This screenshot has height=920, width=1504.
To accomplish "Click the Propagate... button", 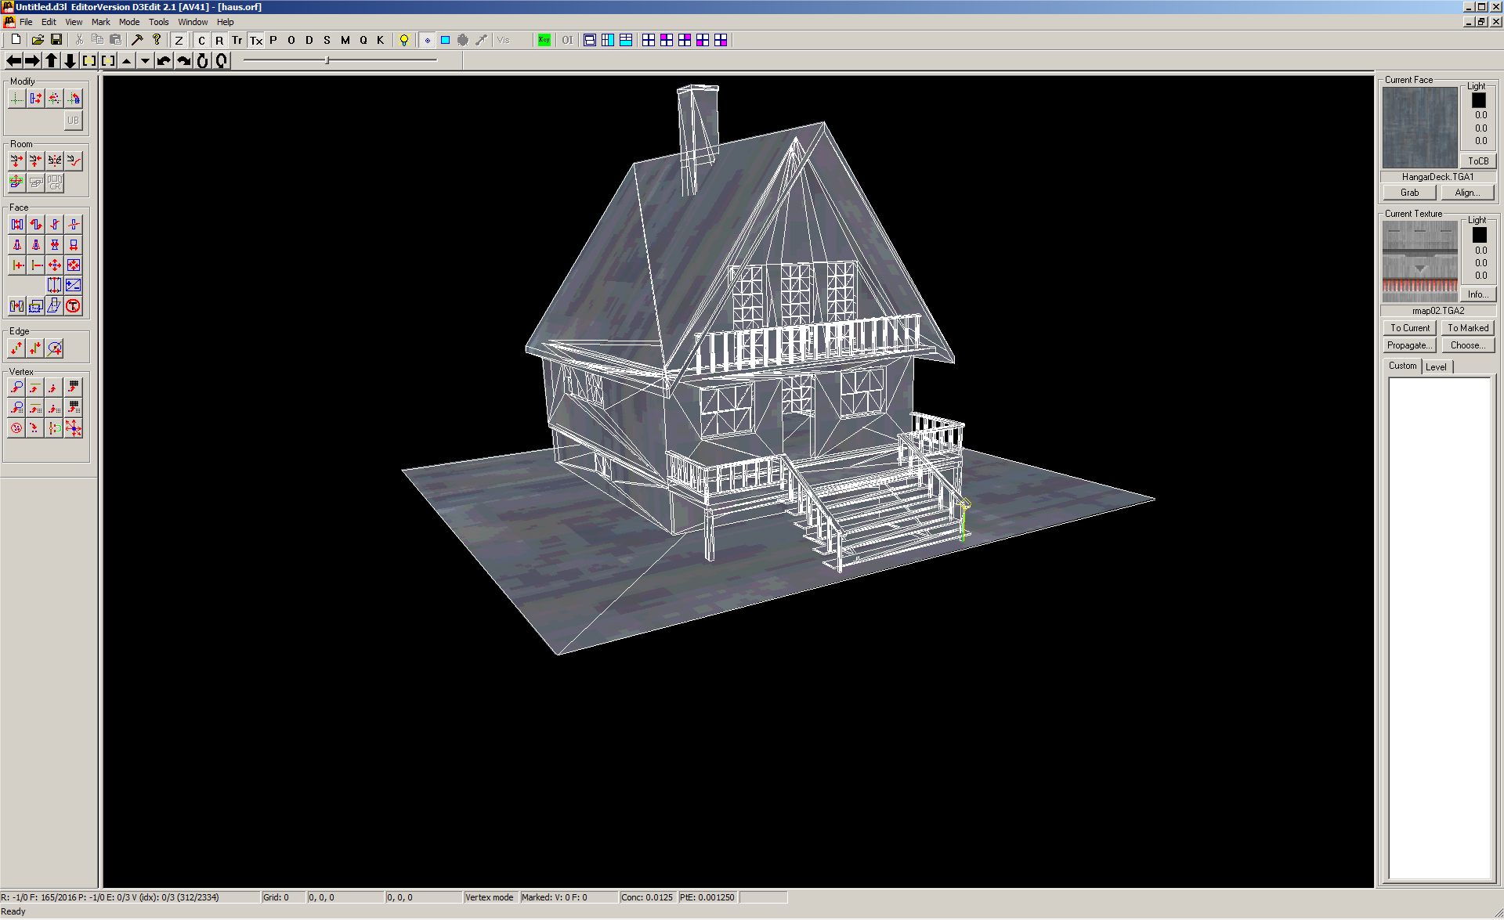I will (1409, 345).
